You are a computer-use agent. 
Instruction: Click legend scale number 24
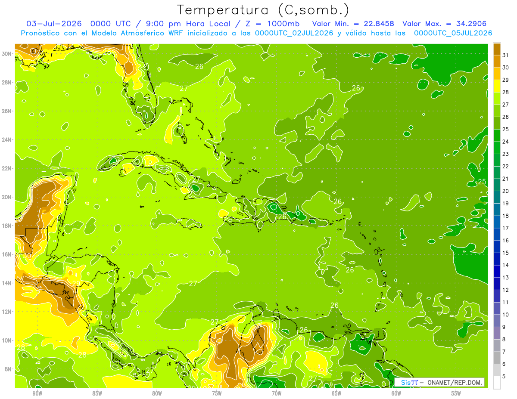506,141
